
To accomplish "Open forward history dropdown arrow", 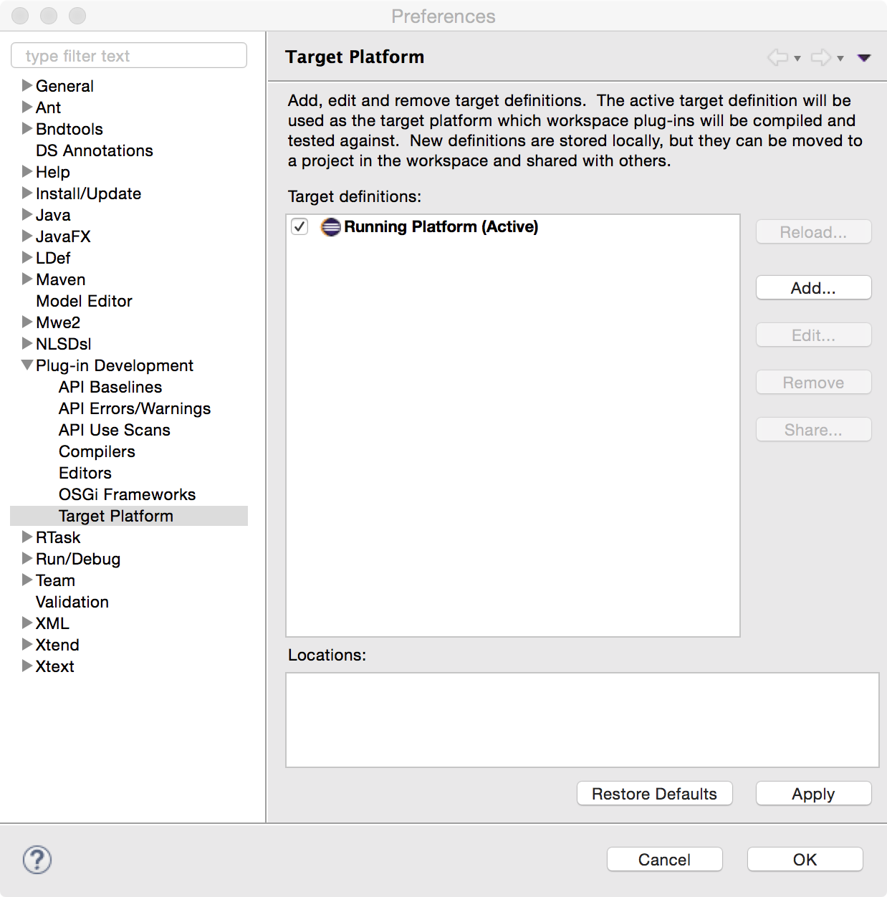I will [x=840, y=59].
